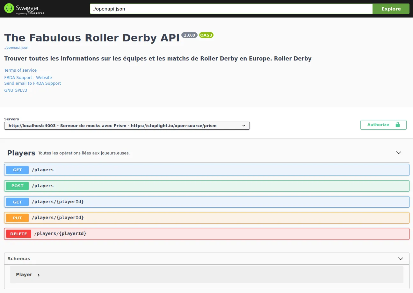Open the Servers dropdown list
The image size is (413, 293).
pos(127,125)
